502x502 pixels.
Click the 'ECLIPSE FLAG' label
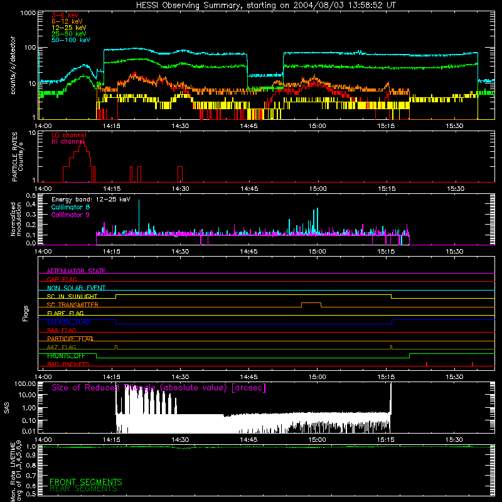tap(68, 322)
